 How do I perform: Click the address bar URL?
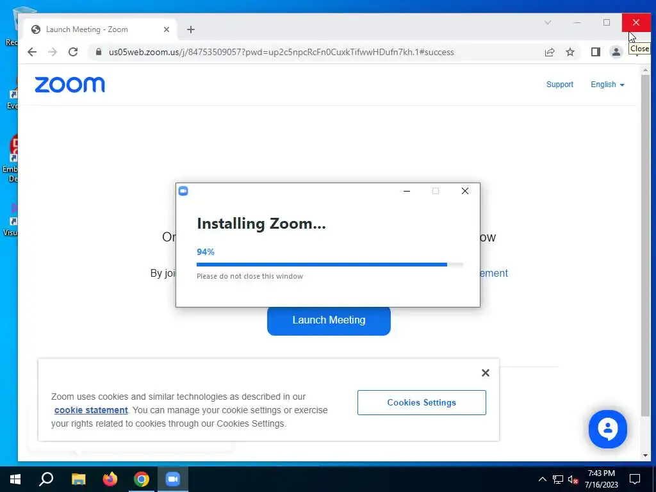(281, 52)
